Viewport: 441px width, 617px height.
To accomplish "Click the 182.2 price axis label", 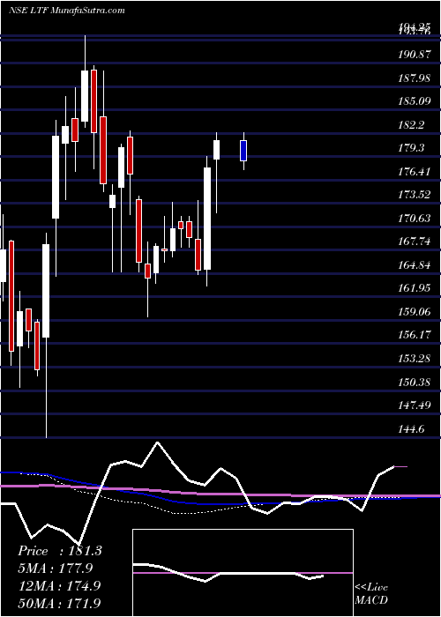I will point(411,125).
